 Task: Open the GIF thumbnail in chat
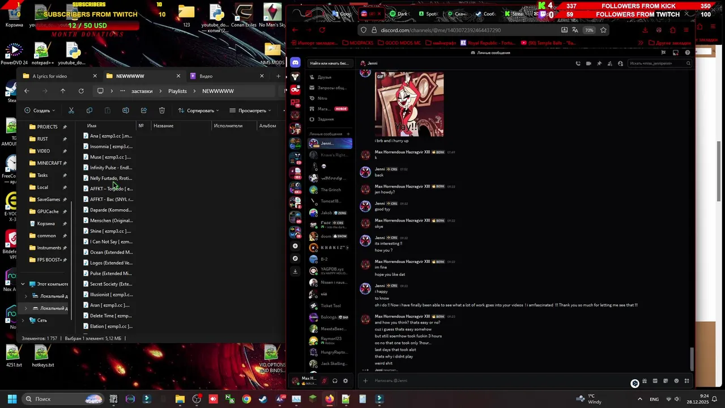[409, 105]
